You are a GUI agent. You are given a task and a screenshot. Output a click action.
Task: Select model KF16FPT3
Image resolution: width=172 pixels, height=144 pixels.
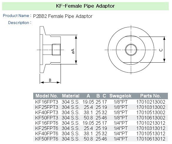pos(47,102)
